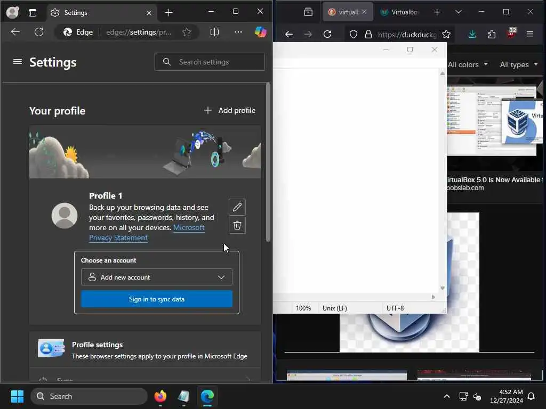Open new tab in Edge with plus

pyautogui.click(x=168, y=13)
